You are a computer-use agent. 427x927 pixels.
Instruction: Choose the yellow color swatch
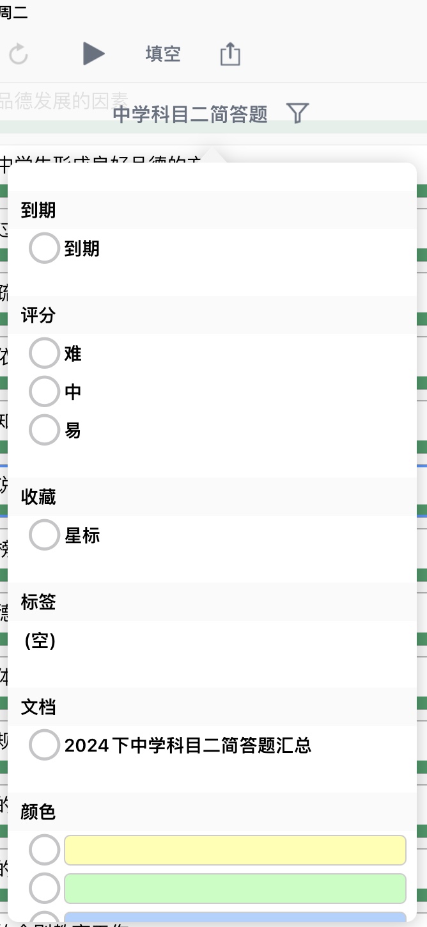click(235, 850)
